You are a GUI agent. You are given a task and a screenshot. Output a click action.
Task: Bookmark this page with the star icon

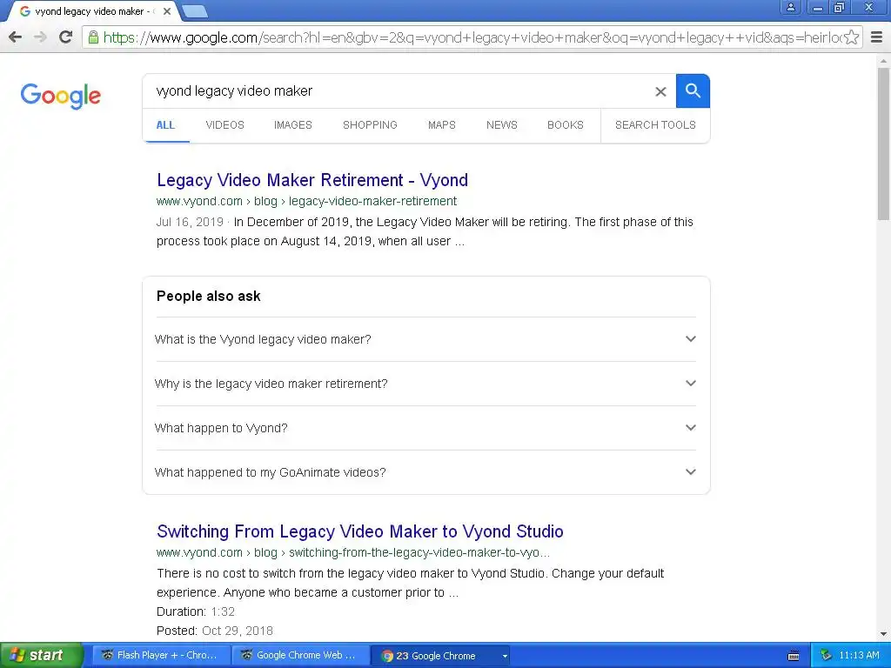point(851,37)
